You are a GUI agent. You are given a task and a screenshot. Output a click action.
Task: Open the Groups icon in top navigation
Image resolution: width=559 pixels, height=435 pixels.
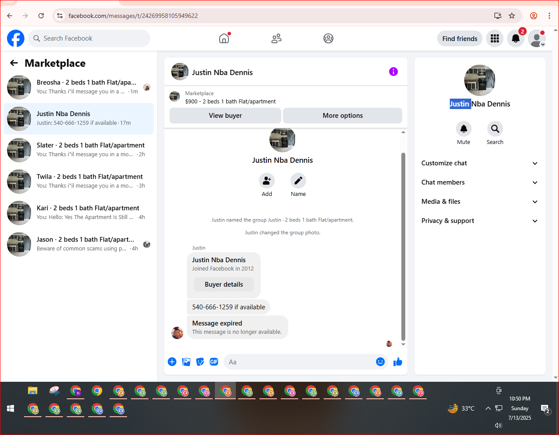coord(328,38)
